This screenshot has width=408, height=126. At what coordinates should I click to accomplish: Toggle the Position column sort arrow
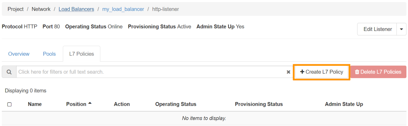tap(90, 103)
